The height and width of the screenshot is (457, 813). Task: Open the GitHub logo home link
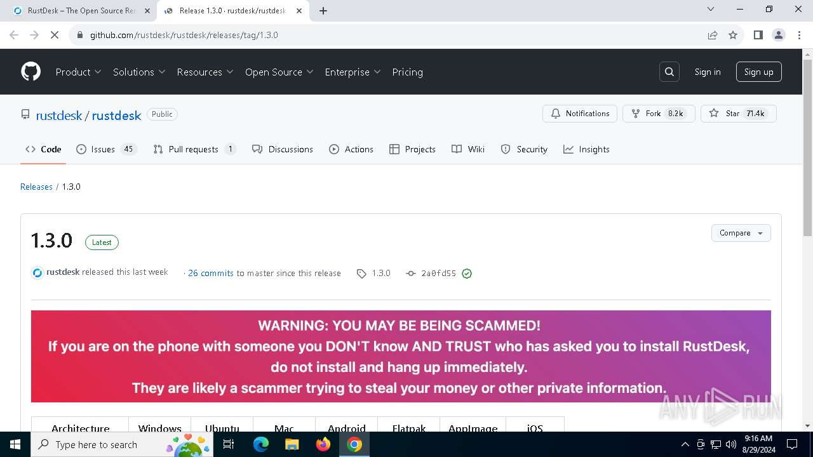click(31, 72)
